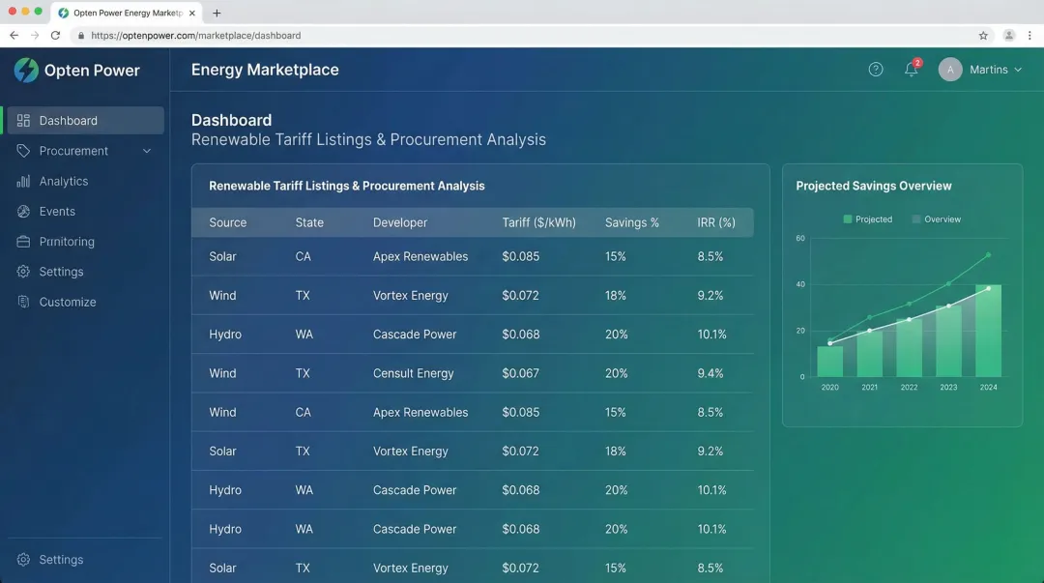This screenshot has height=583, width=1044.
Task: Click the Cascade Power developer entry
Action: point(415,334)
